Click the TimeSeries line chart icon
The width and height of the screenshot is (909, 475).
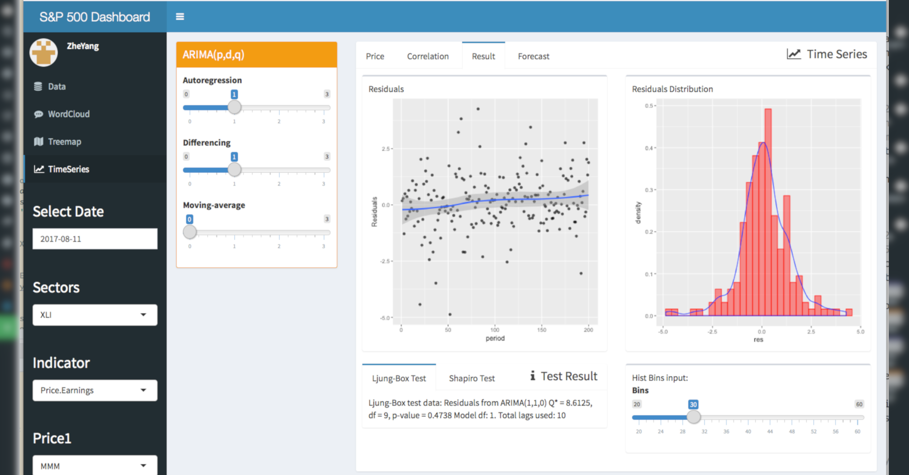tap(39, 169)
